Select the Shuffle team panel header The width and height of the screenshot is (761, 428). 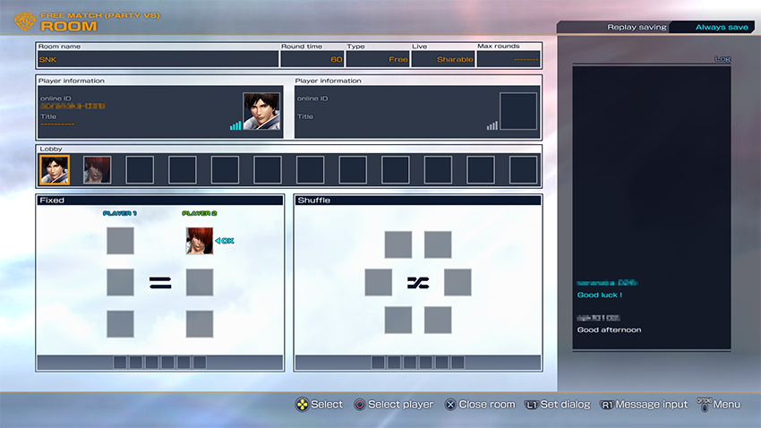pos(418,201)
